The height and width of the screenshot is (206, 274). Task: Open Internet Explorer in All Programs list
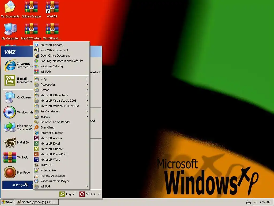pos(61,133)
